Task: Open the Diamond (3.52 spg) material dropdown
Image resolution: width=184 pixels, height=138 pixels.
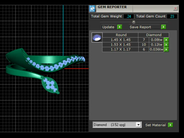Action: (x=138, y=125)
